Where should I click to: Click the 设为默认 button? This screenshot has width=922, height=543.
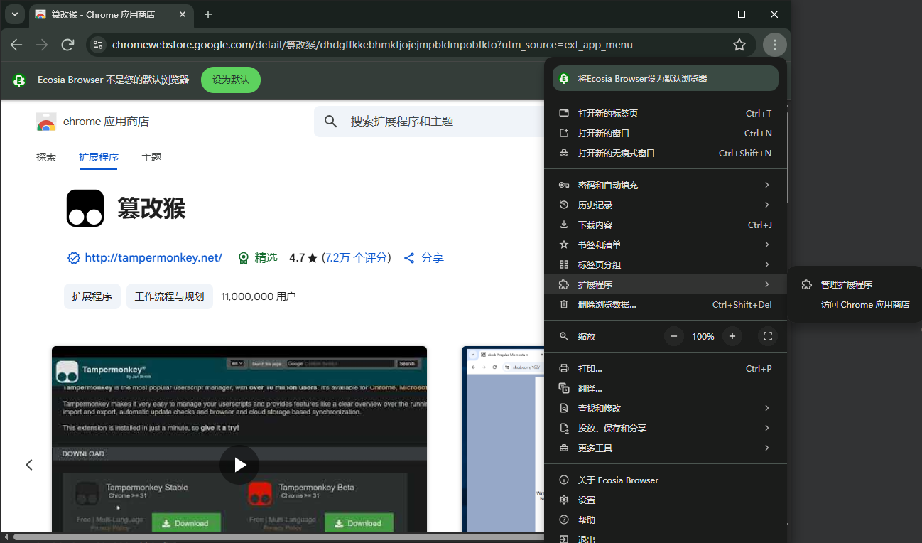(x=230, y=80)
